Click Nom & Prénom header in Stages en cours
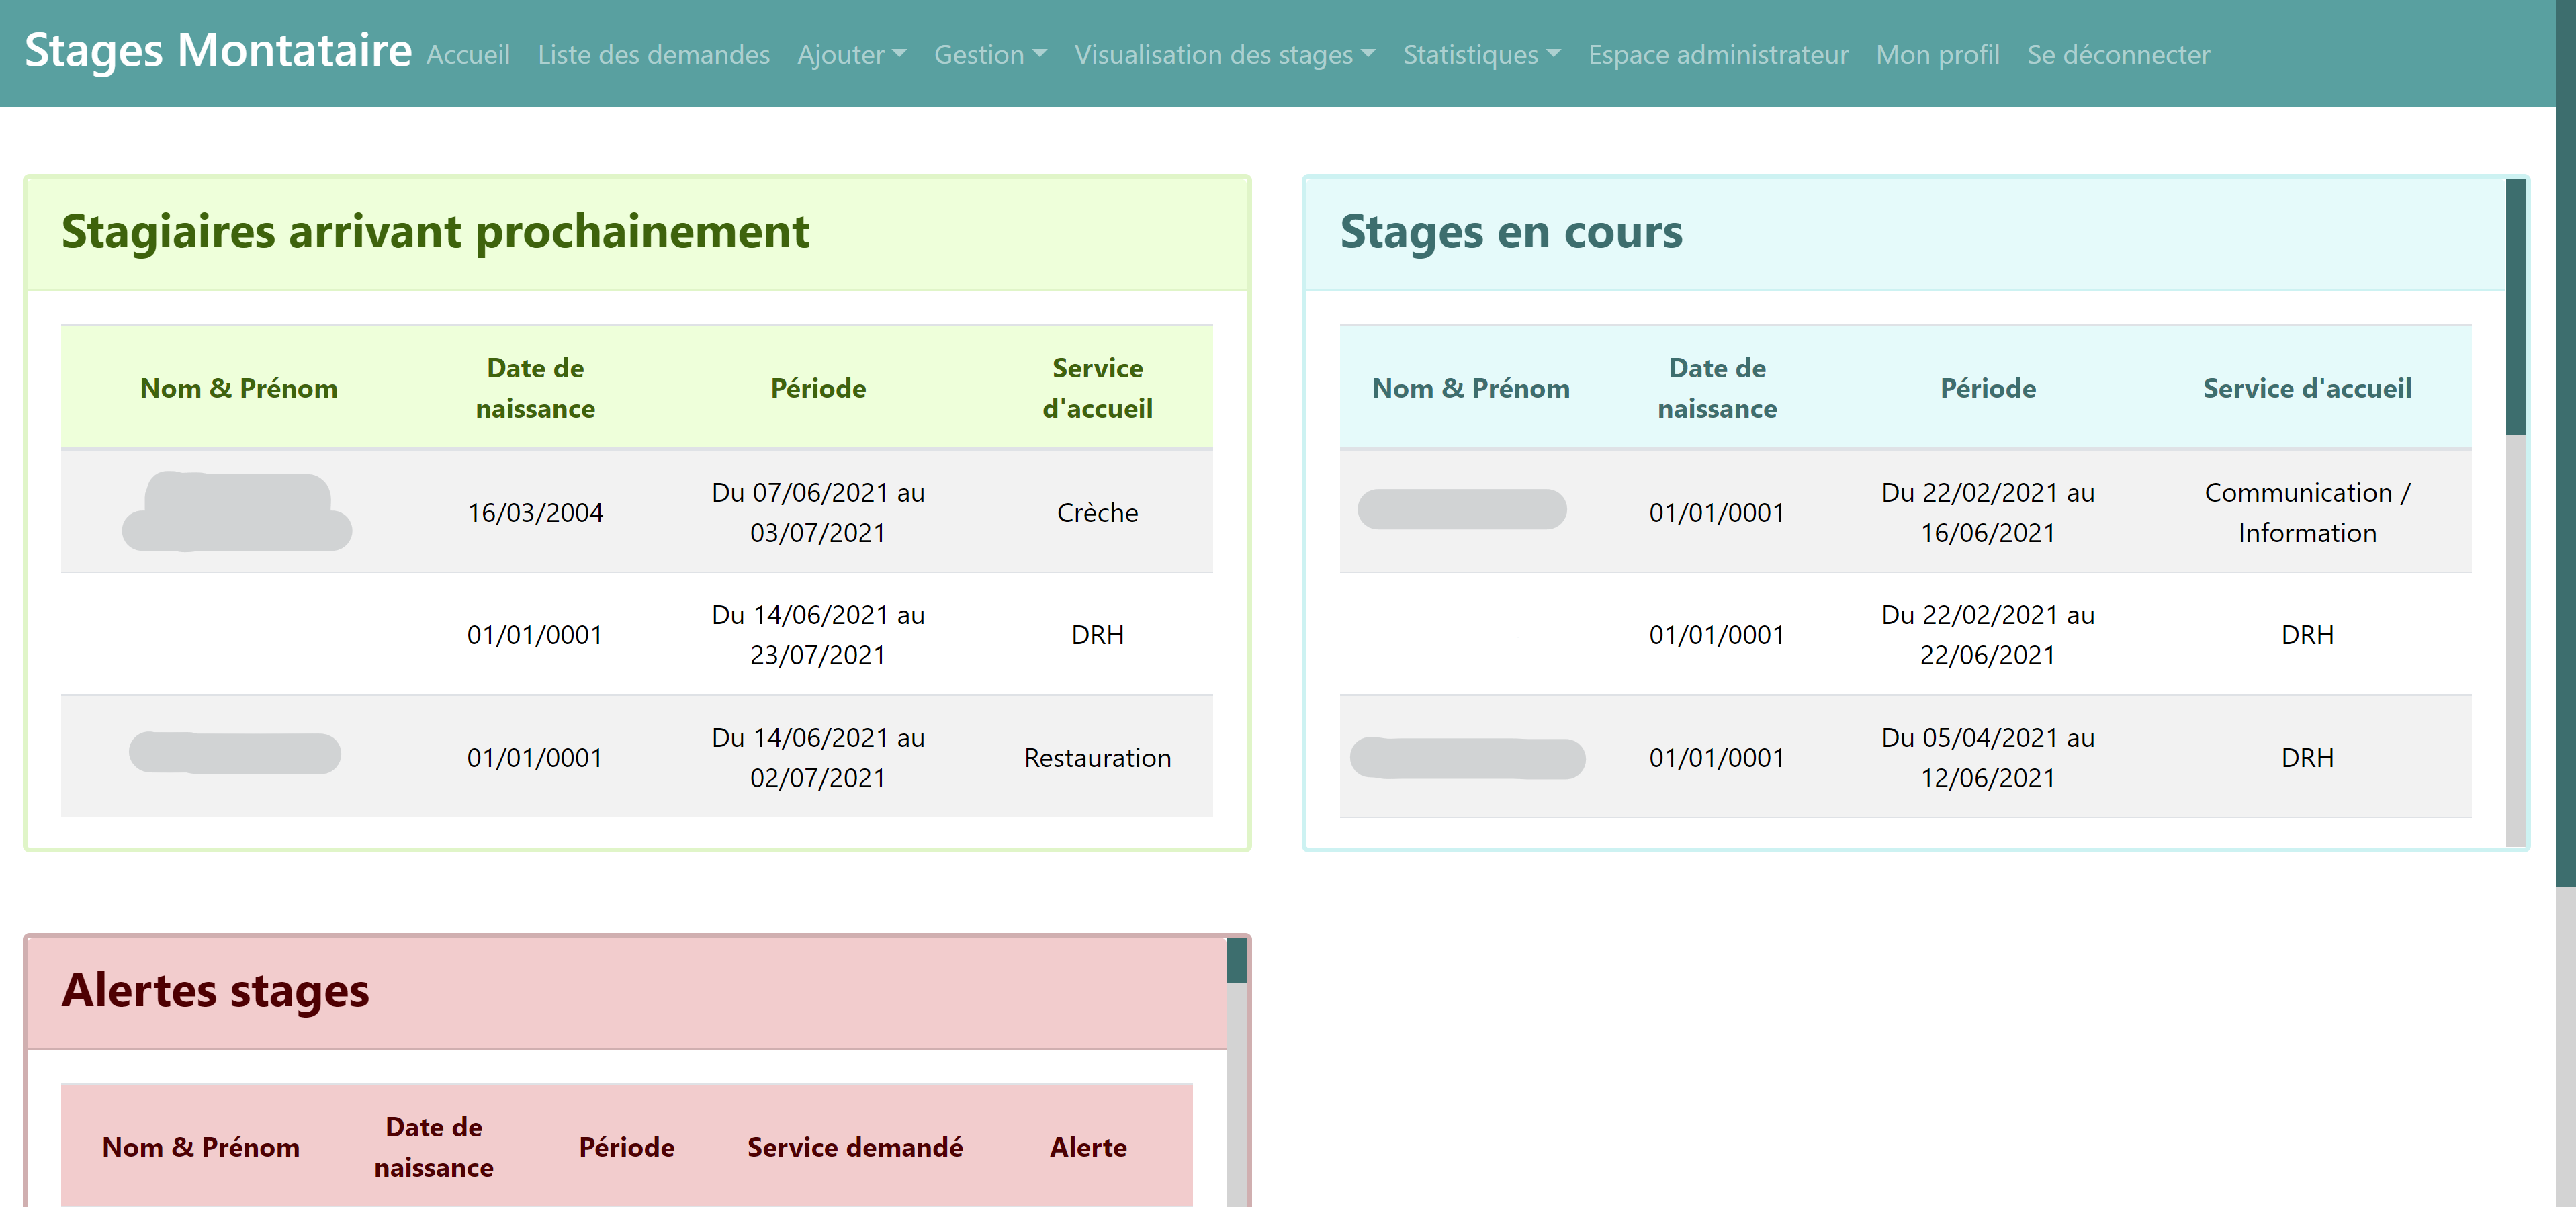2576x1207 pixels. tap(1470, 388)
